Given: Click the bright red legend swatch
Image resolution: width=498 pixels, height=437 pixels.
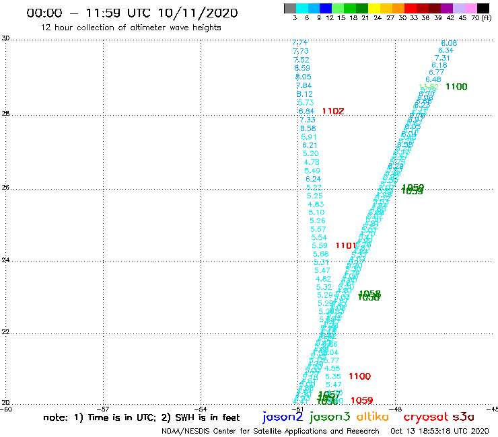Looking at the screenshot, I should coord(411,8).
